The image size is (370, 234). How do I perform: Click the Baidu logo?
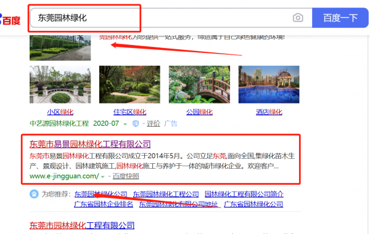(10, 20)
